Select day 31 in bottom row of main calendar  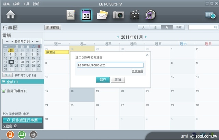(57, 123)
